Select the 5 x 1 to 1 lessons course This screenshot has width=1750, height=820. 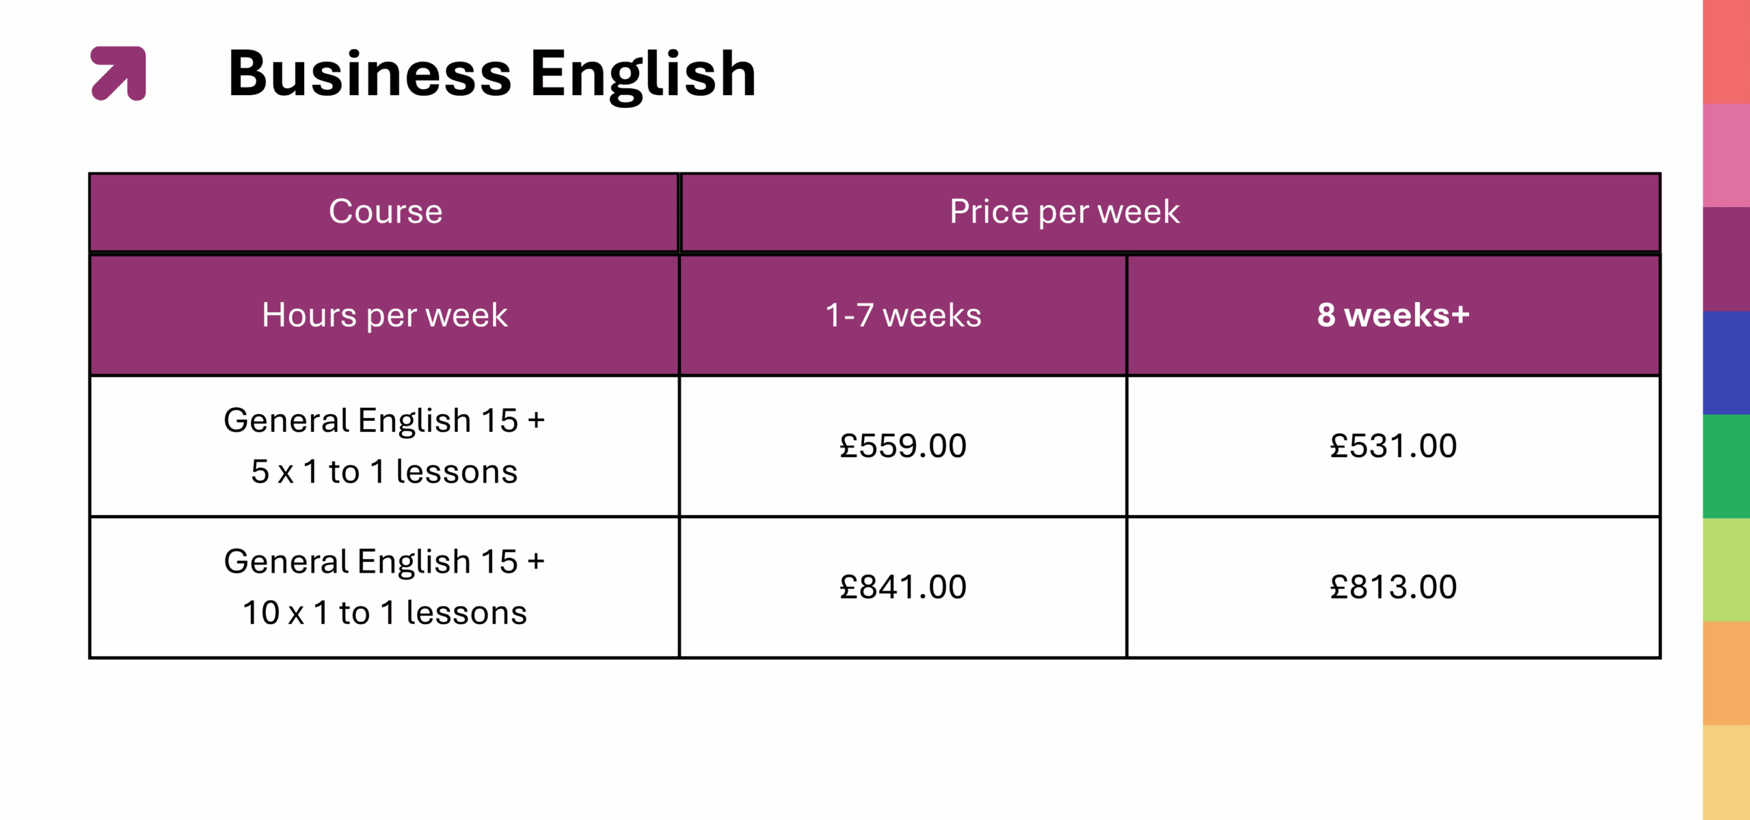tap(385, 446)
